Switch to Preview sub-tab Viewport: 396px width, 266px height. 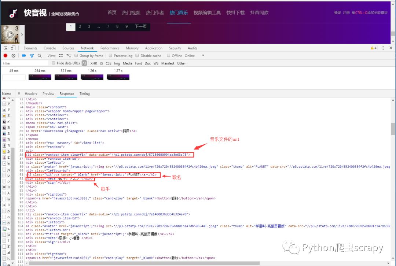(48, 94)
